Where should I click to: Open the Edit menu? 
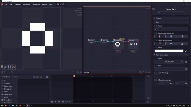(x=11, y=4)
